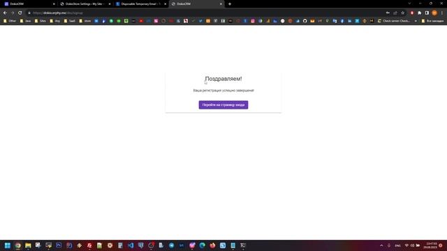
Task: Open the store bookmarks folder
Action: pyautogui.click(x=85, y=21)
